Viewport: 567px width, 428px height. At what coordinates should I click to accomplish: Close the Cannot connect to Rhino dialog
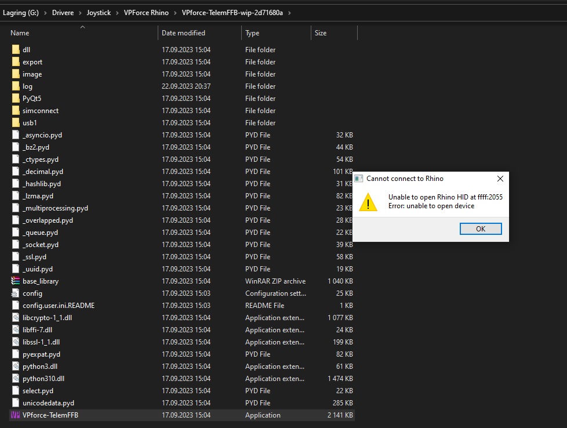pos(500,179)
